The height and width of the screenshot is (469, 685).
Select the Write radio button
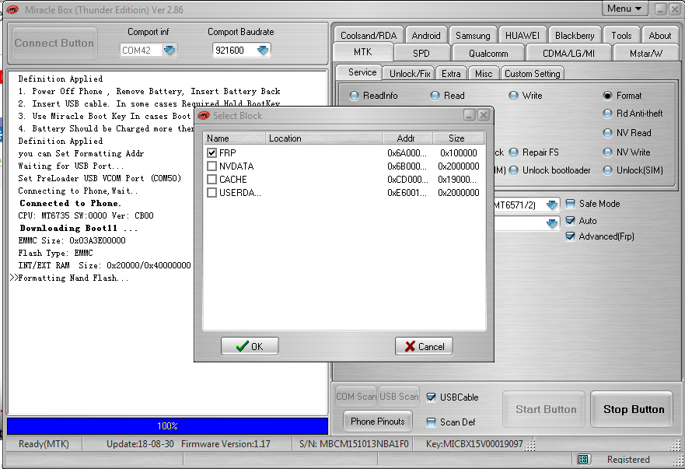(x=513, y=96)
